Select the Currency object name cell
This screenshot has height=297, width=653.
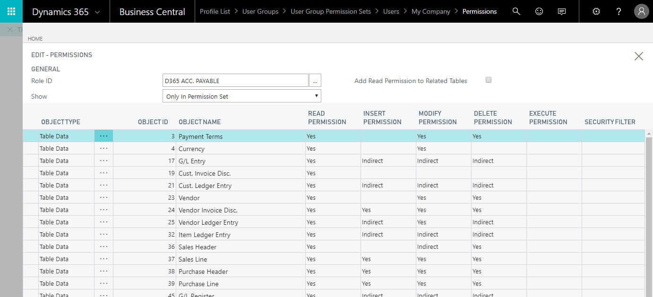(x=241, y=148)
